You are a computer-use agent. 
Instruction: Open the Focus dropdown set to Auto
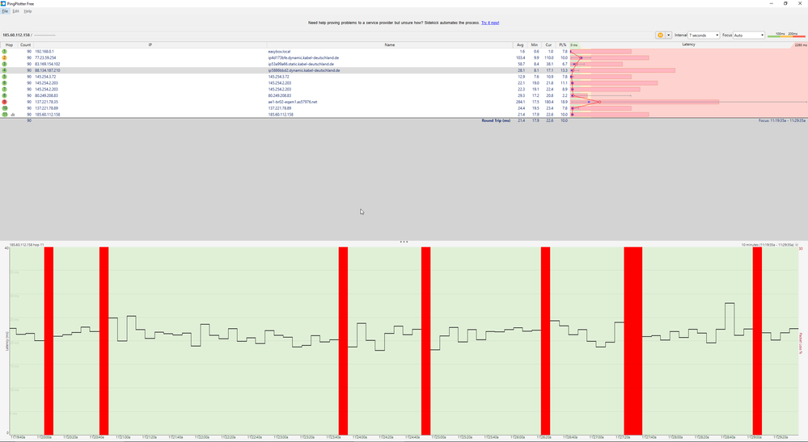click(x=749, y=35)
